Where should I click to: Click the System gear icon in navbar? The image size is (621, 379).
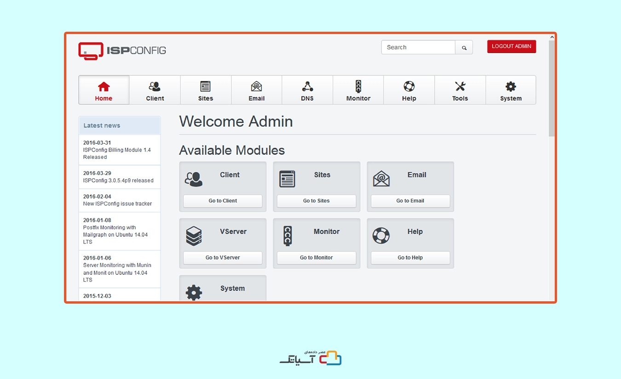pos(511,86)
